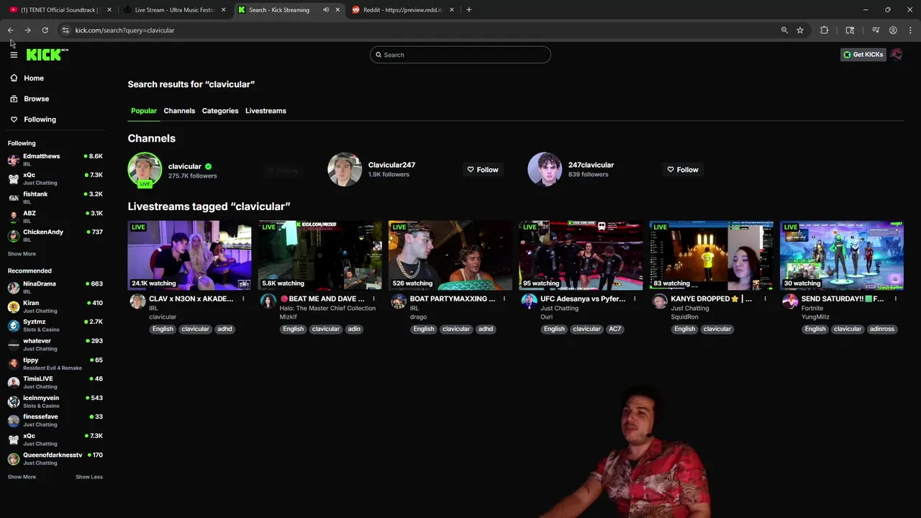This screenshot has width=921, height=518.
Task: Switch to Categories tab
Action: pyautogui.click(x=220, y=111)
